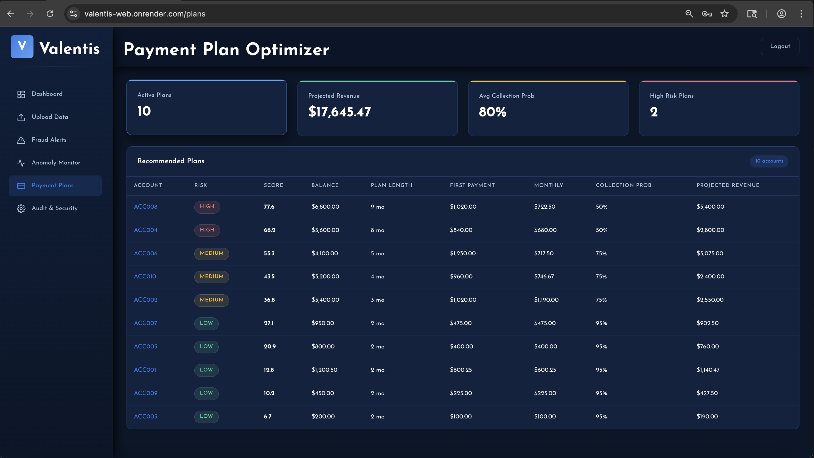Bookmark the page with the star icon
Screen dimensions: 814x458
pyautogui.click(x=724, y=14)
